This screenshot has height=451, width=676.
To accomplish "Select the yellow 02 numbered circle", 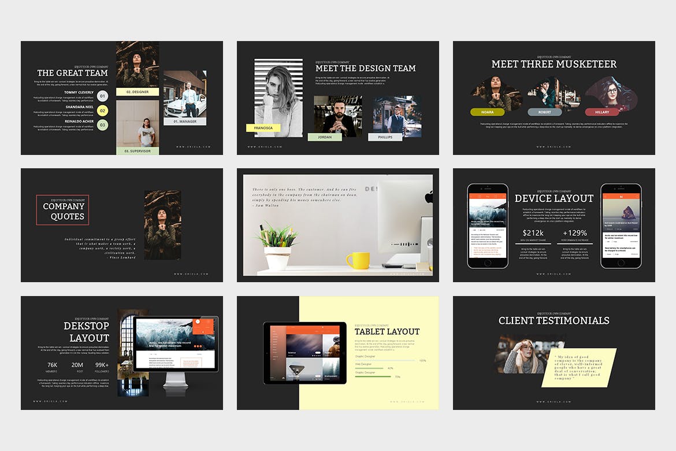I will [x=102, y=110].
